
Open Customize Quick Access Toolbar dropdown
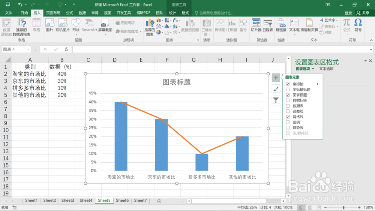[x=73, y=4]
